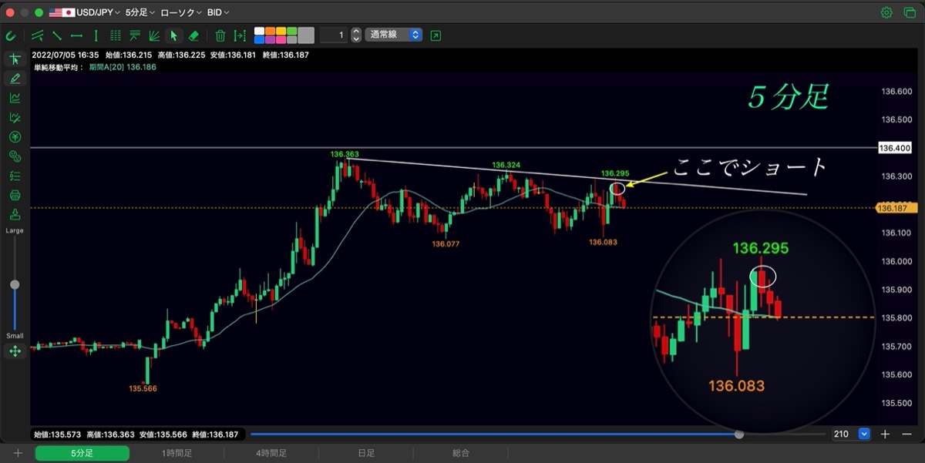
Task: Open the 5分足 timeframe dropdown
Action: click(140, 12)
